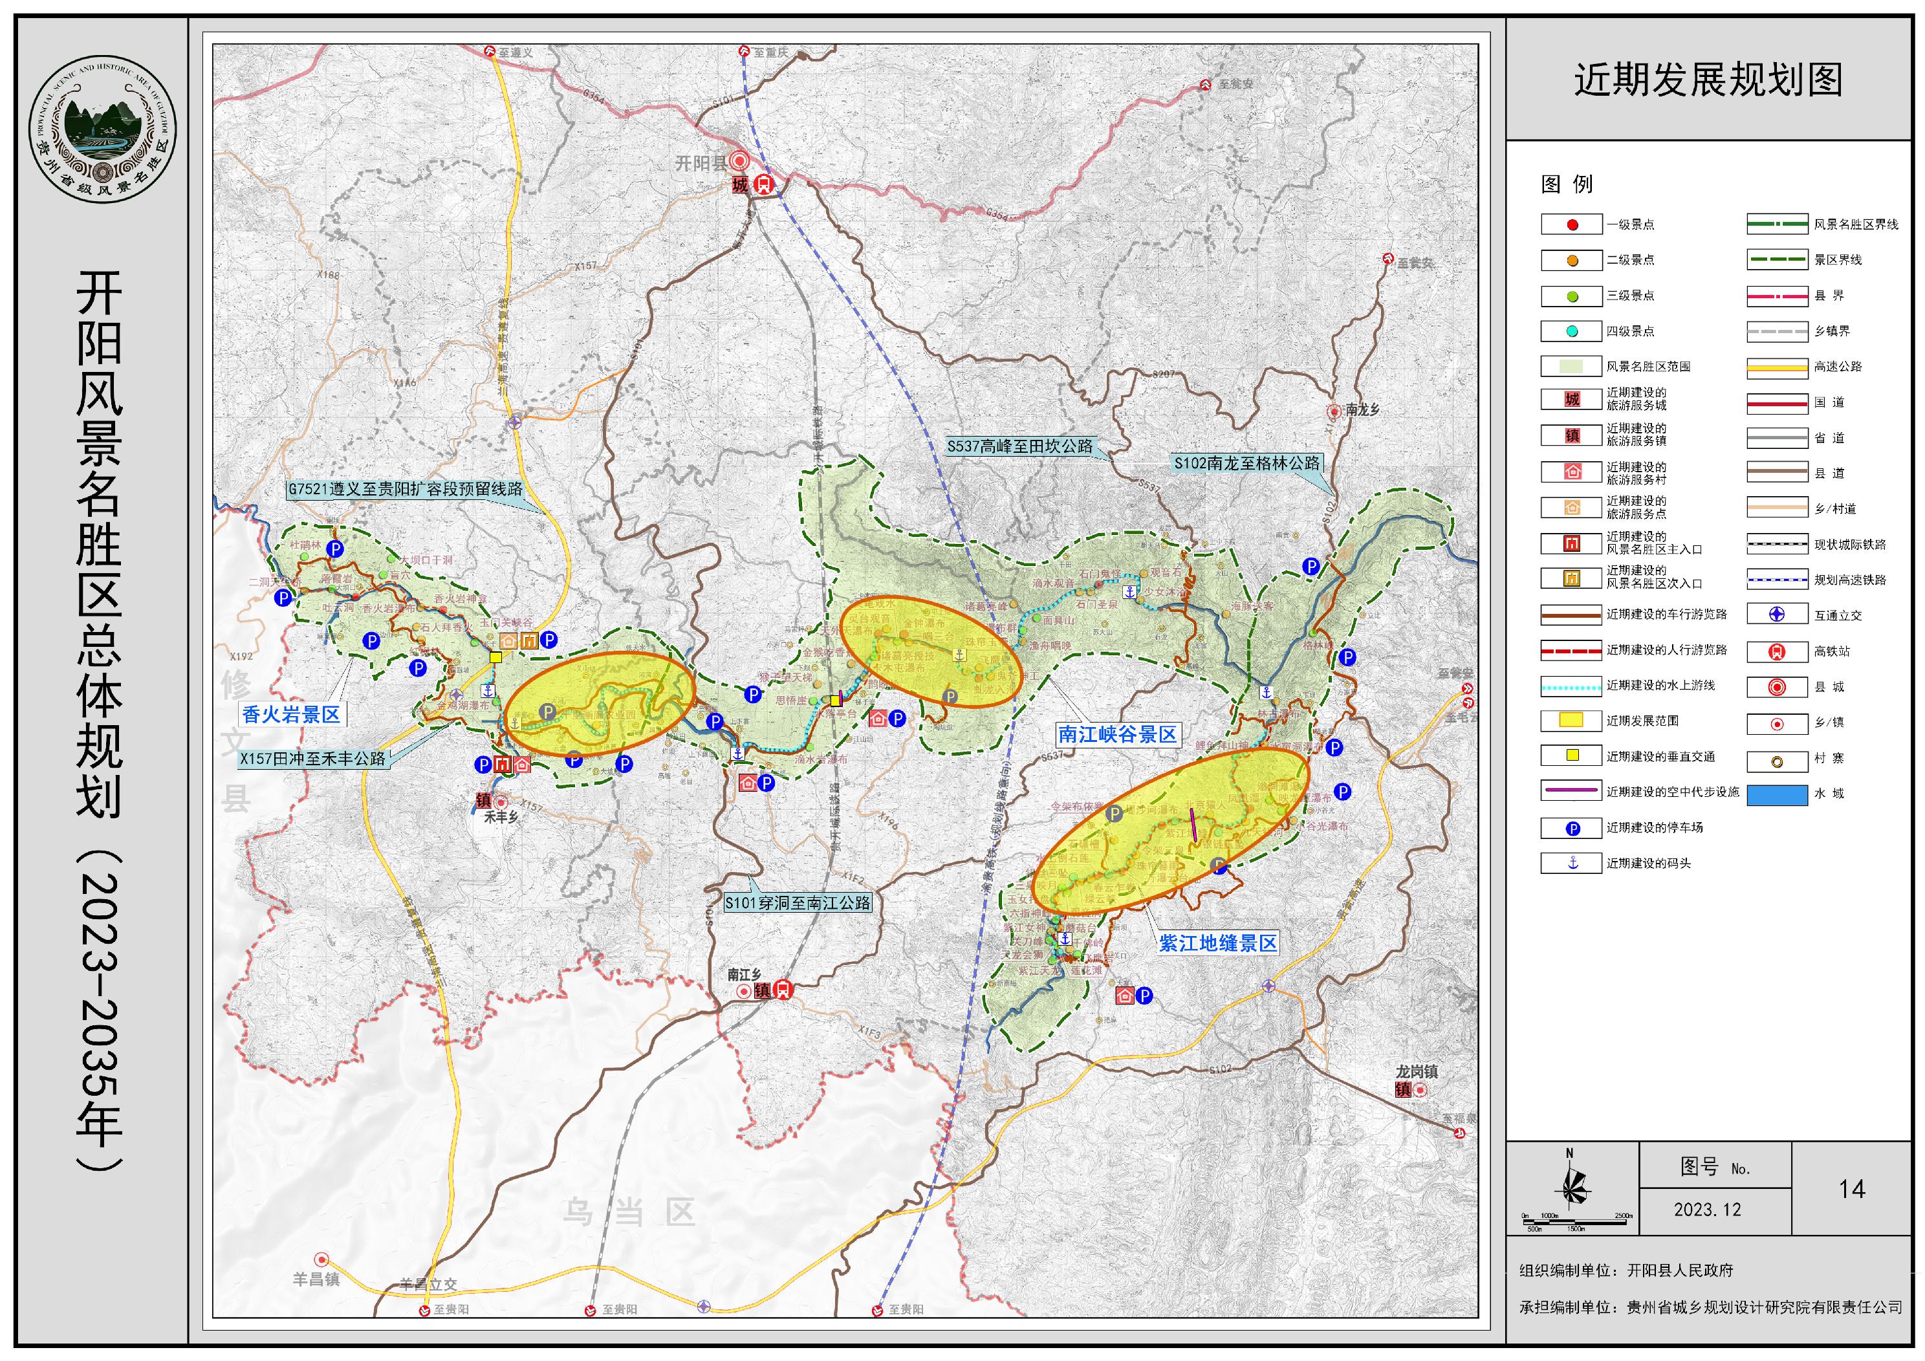Click the G7521遵义至贵阳扩容段预留线路 callout label

[x=405, y=489]
